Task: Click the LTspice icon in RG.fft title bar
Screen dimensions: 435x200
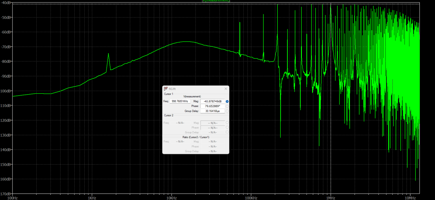Action: point(166,89)
